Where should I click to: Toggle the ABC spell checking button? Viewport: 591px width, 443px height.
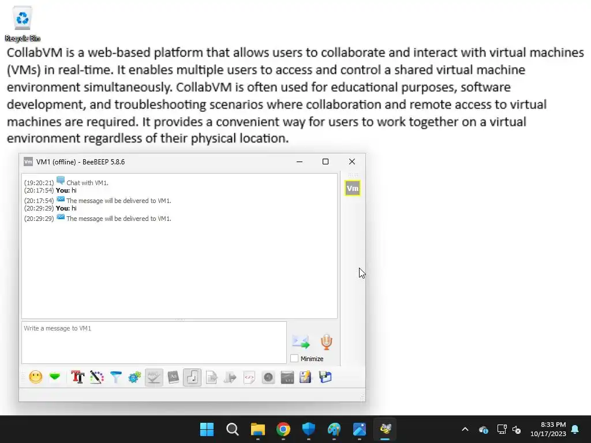[154, 377]
